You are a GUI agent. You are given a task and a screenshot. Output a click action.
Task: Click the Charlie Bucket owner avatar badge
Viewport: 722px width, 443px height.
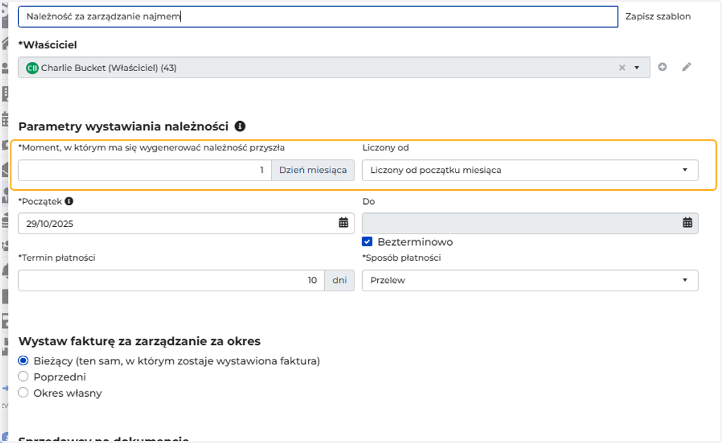click(x=32, y=68)
